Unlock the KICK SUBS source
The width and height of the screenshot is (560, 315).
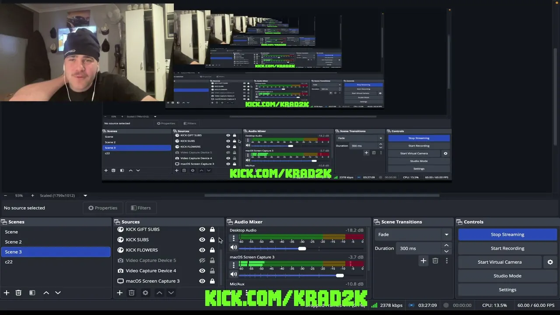point(212,240)
